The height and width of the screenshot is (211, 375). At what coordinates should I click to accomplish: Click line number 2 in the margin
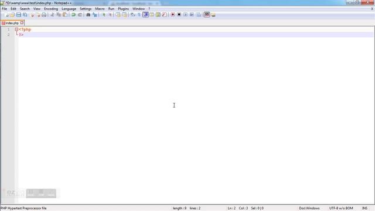coord(8,35)
